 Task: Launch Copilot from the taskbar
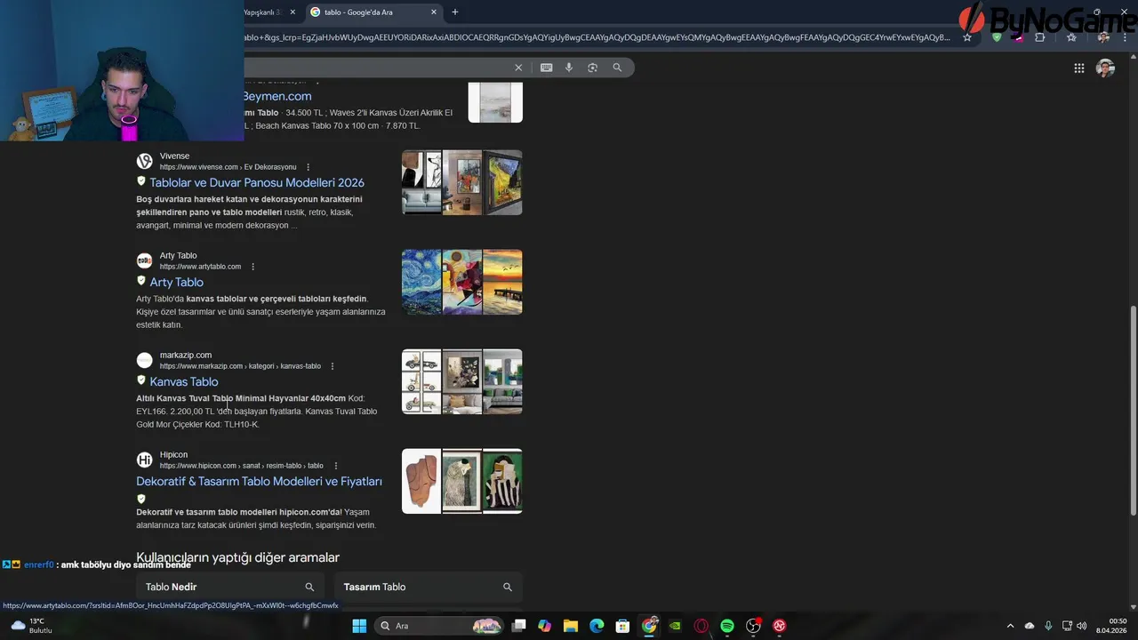click(545, 626)
